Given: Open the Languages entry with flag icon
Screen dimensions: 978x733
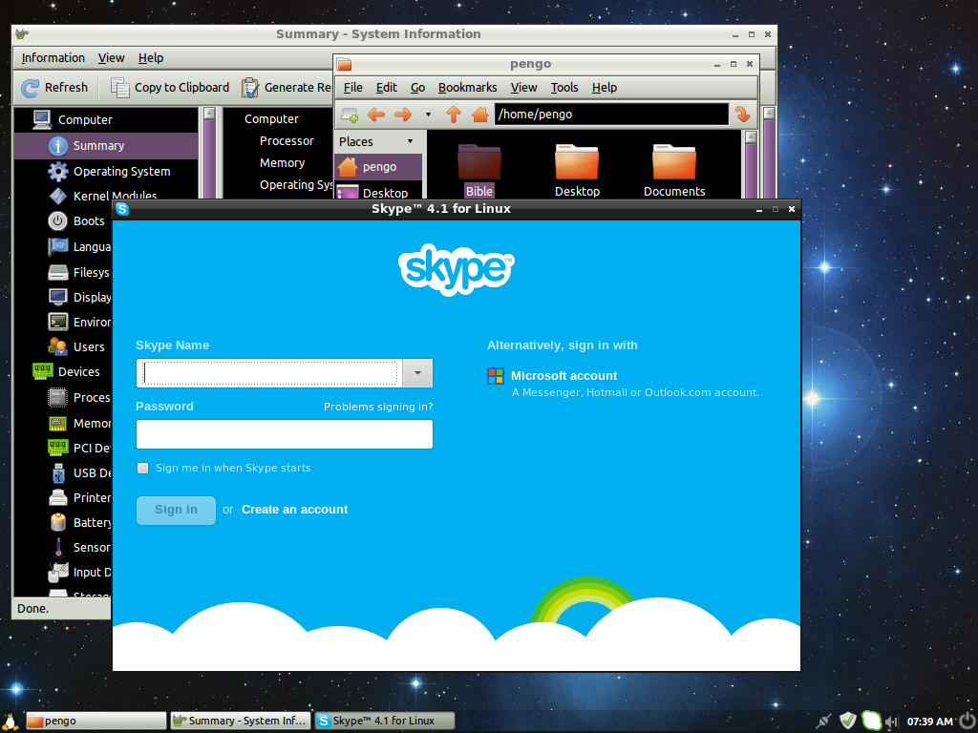Looking at the screenshot, I should 79,247.
